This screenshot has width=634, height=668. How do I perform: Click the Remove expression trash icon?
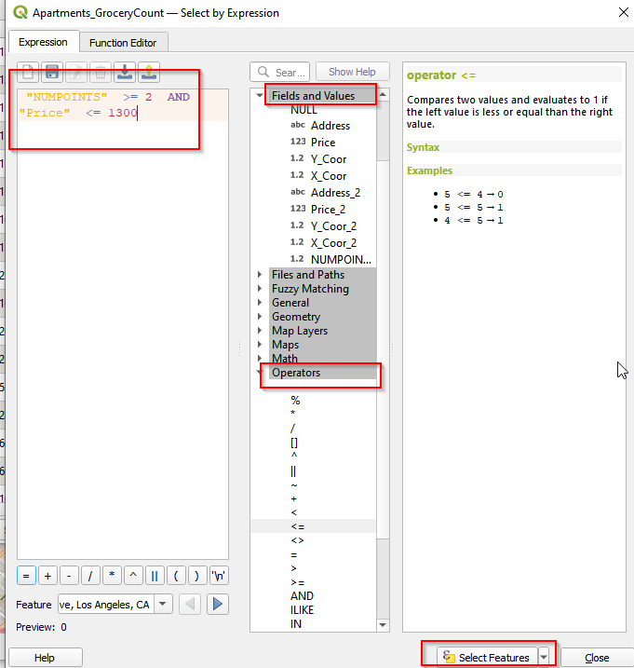coord(101,72)
